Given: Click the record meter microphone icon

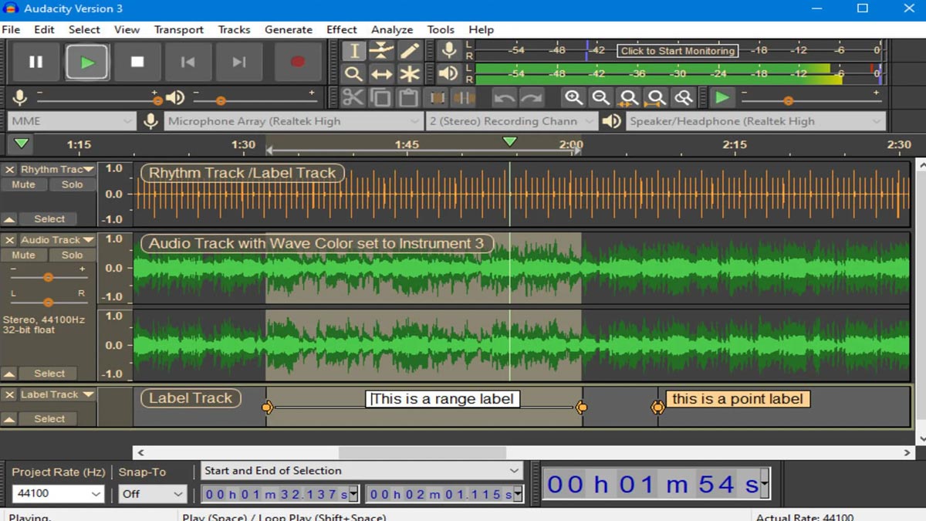Looking at the screenshot, I should 448,51.
